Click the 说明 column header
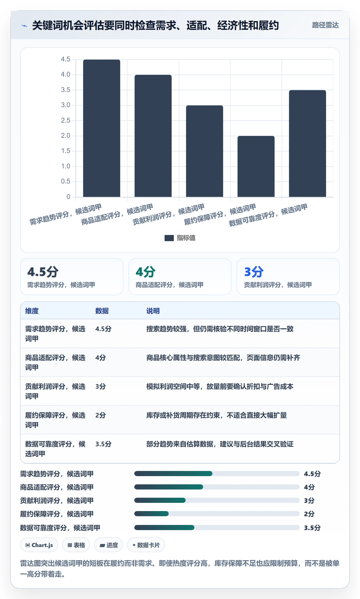Image resolution: width=360 pixels, height=599 pixels. click(x=153, y=311)
